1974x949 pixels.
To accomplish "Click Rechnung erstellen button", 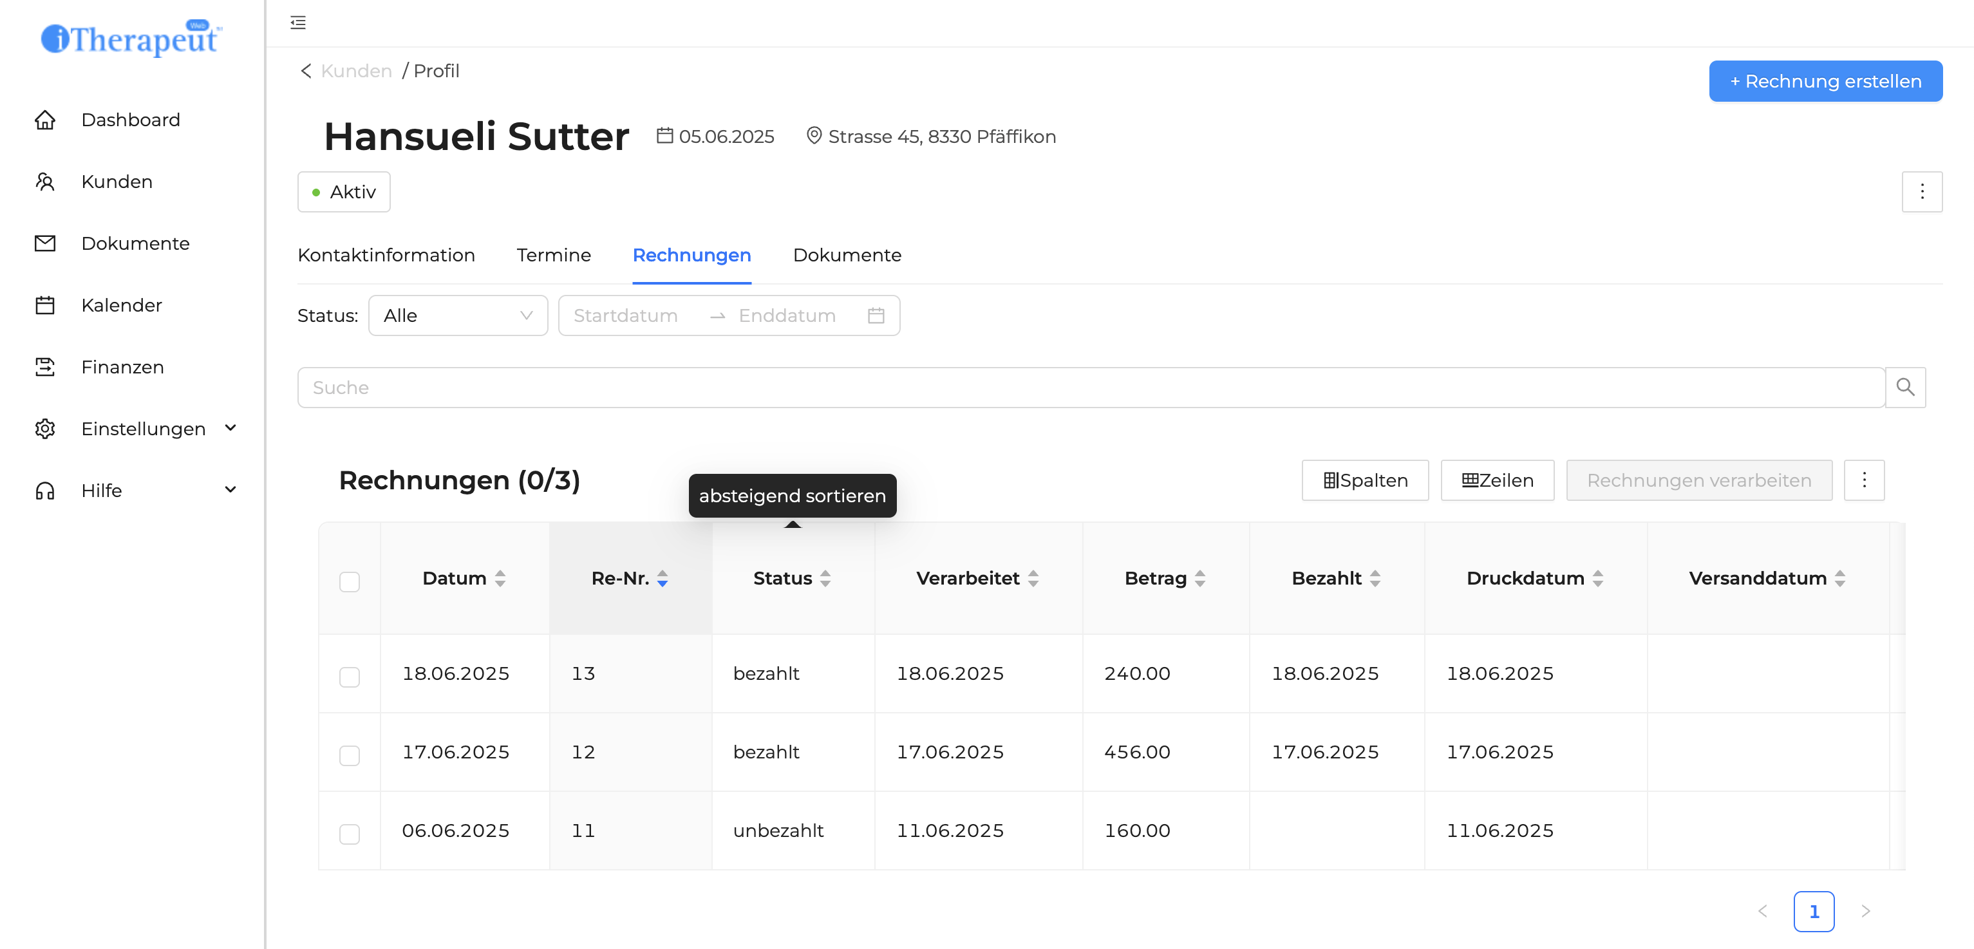I will (1825, 81).
